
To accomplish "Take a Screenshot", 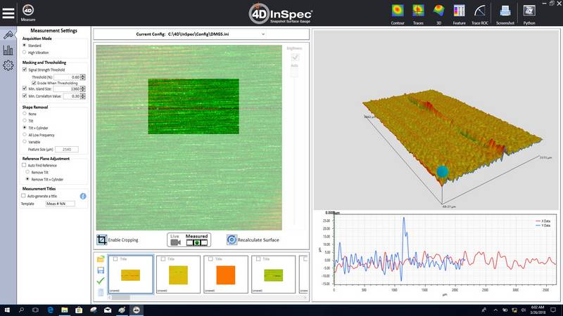I will pyautogui.click(x=505, y=15).
